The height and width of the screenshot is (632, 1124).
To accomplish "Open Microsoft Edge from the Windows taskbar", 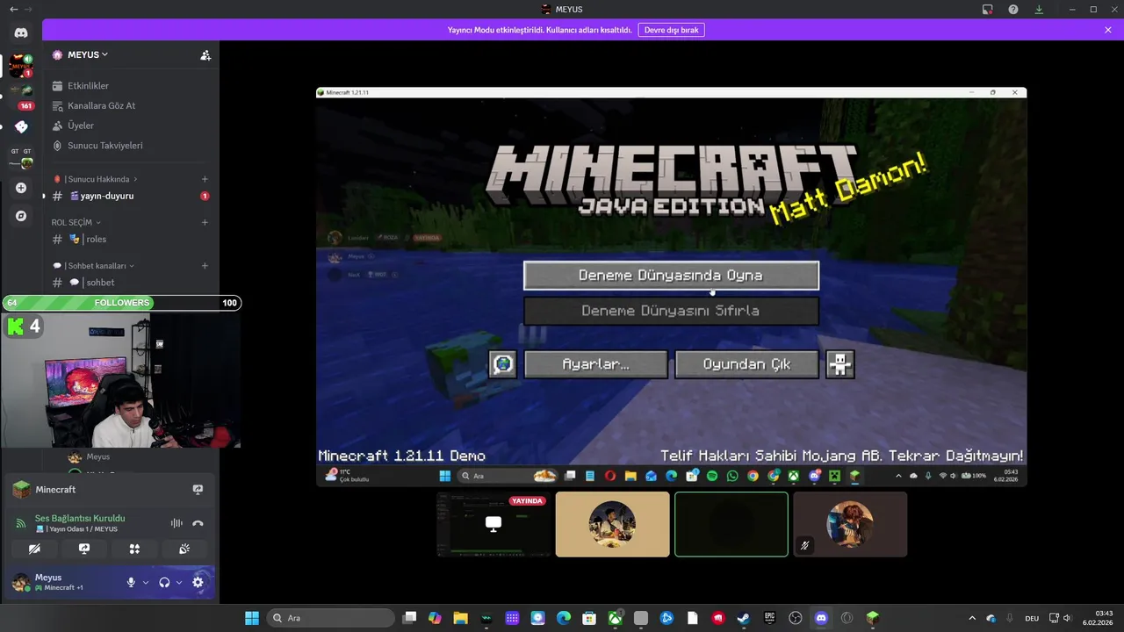I will coord(564,618).
